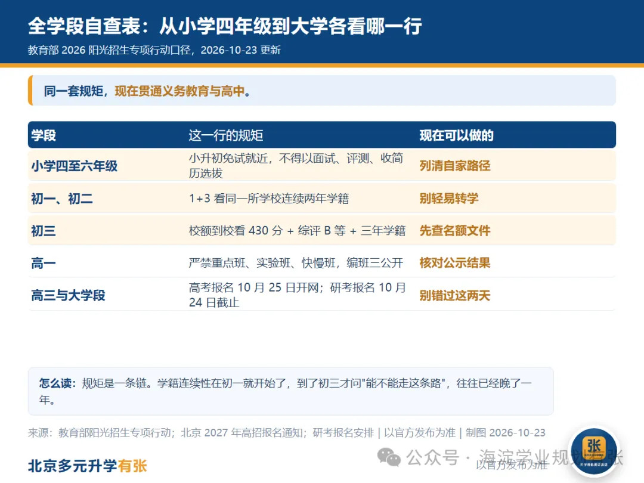Select the 高三与大学段 row label
This screenshot has width=644, height=483.
68,295
